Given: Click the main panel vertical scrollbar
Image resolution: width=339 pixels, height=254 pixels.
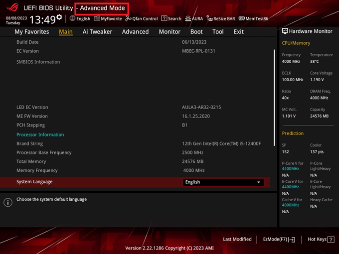Looking at the screenshot, I should [x=274, y=98].
